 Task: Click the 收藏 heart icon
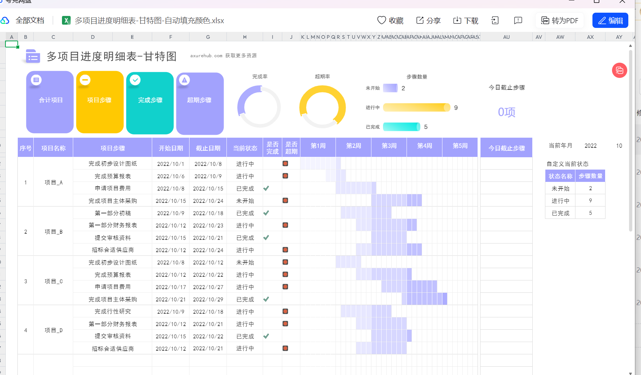(x=382, y=20)
